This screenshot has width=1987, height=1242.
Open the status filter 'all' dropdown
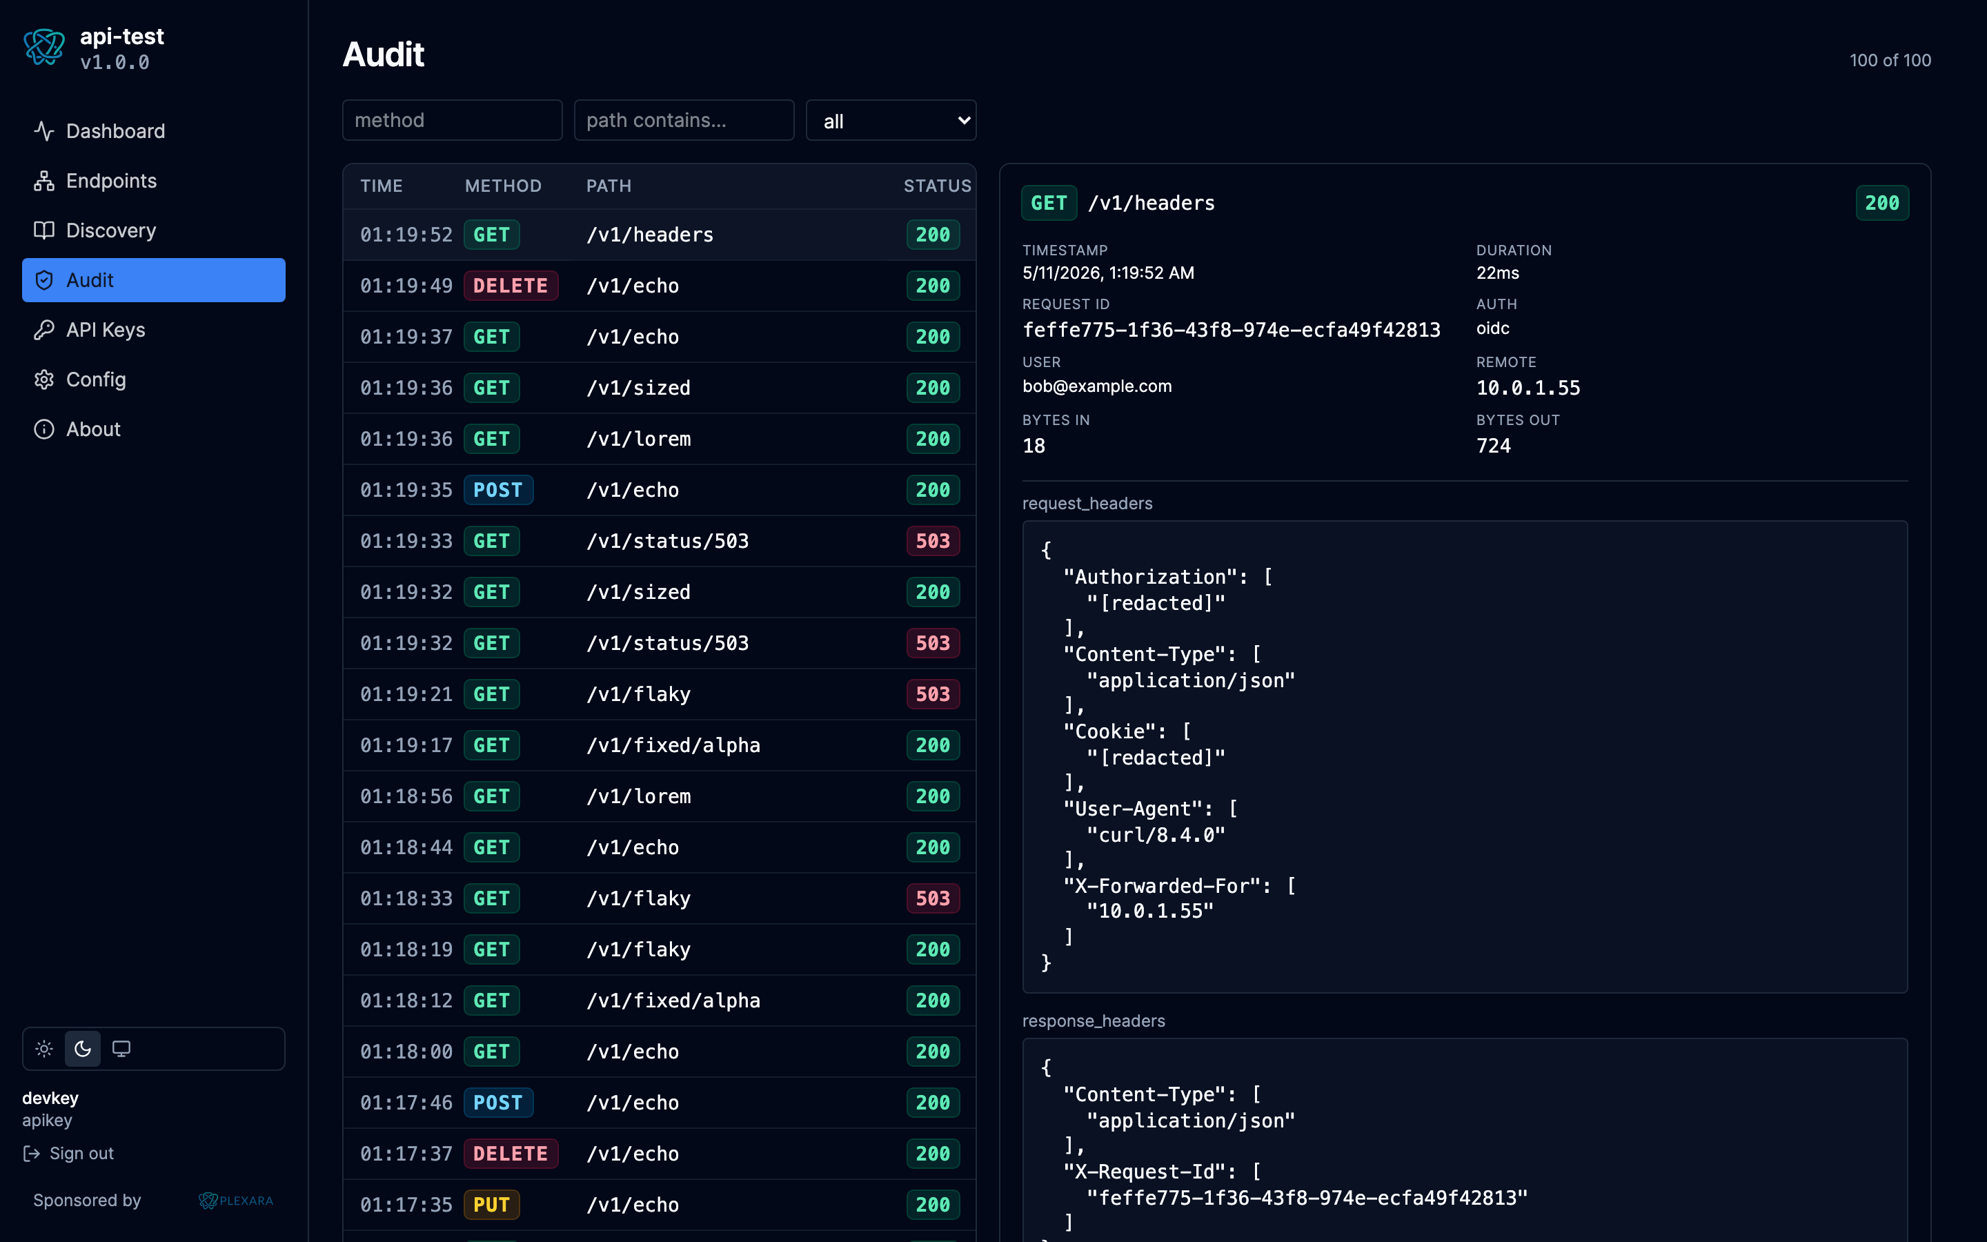click(891, 121)
